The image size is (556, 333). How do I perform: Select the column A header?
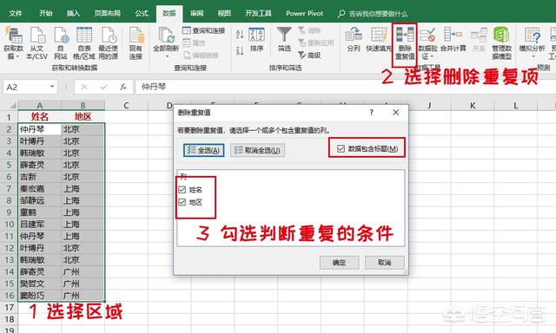tap(40, 105)
